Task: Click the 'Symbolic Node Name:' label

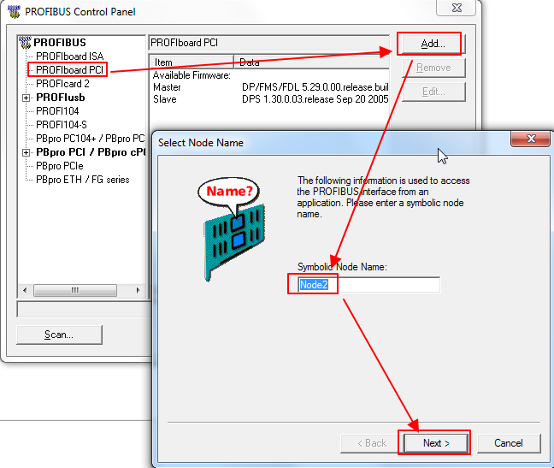Action: pyautogui.click(x=342, y=267)
